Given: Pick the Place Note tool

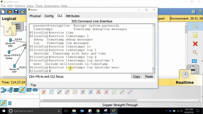Looking at the screenshot, I should 195,35.
